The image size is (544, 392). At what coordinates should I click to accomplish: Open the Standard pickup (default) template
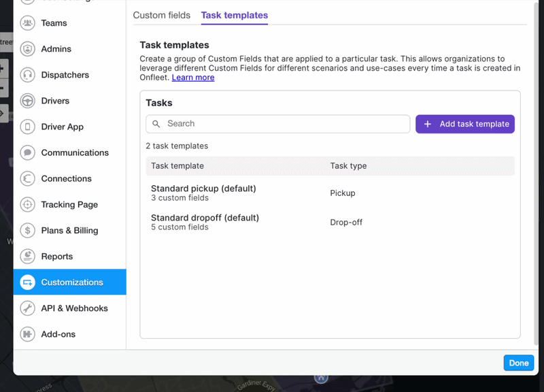tap(203, 189)
